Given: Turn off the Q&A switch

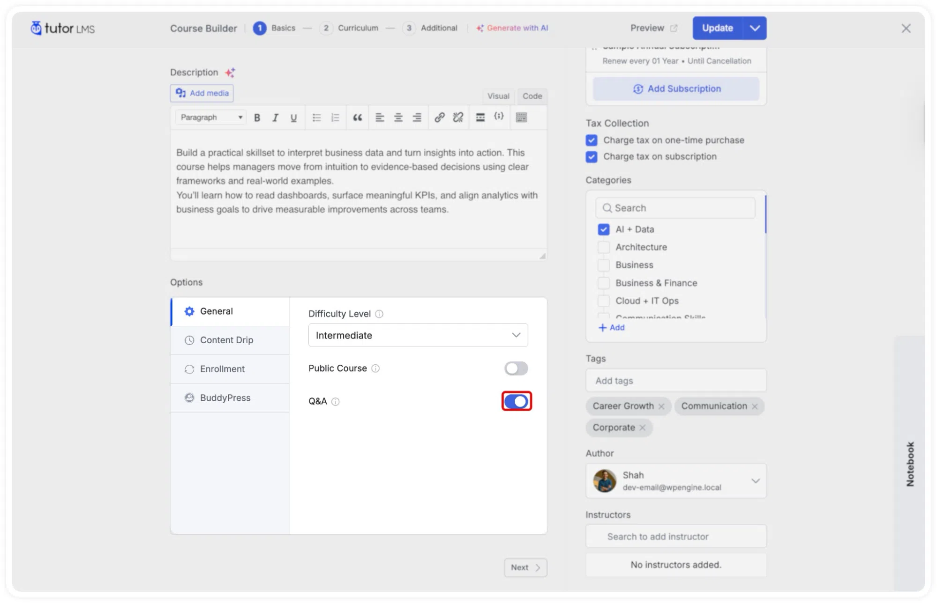Looking at the screenshot, I should [517, 401].
